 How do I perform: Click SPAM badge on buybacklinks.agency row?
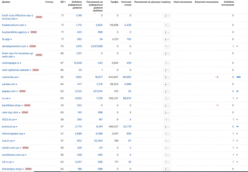pyautogui.click(x=34, y=32)
